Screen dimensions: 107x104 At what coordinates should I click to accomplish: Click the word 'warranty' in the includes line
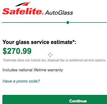(x=55, y=70)
